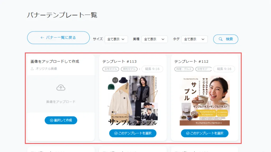Viewport: 271px width, 152px height.
Task: Select template #112 with its button
Action: coord(205,133)
